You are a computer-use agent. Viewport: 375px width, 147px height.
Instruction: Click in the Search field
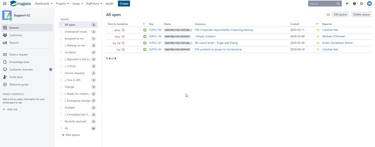coord(322,4)
